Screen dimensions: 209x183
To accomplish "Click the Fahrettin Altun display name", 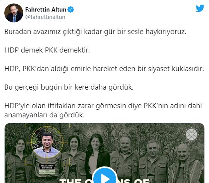I will pyautogui.click(x=46, y=10).
